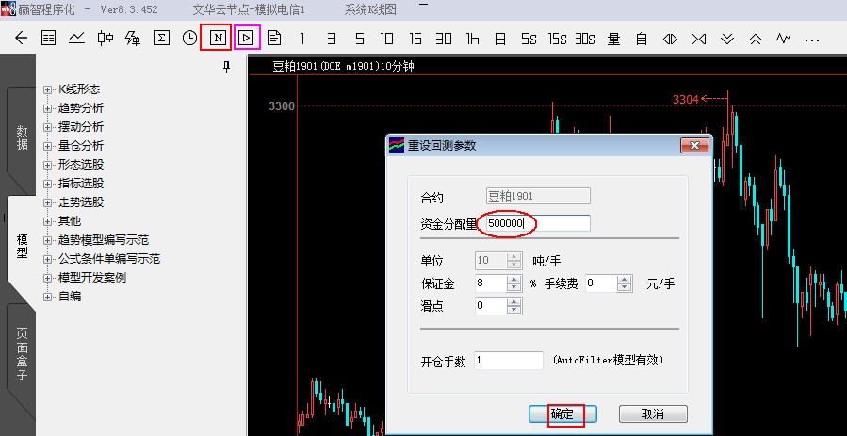
Task: Click the back arrow toolbar icon
Action: [x=21, y=39]
